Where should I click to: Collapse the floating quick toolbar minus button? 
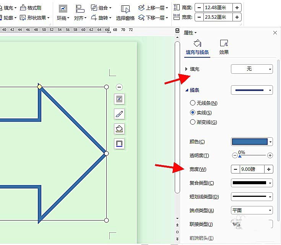tap(119, 87)
